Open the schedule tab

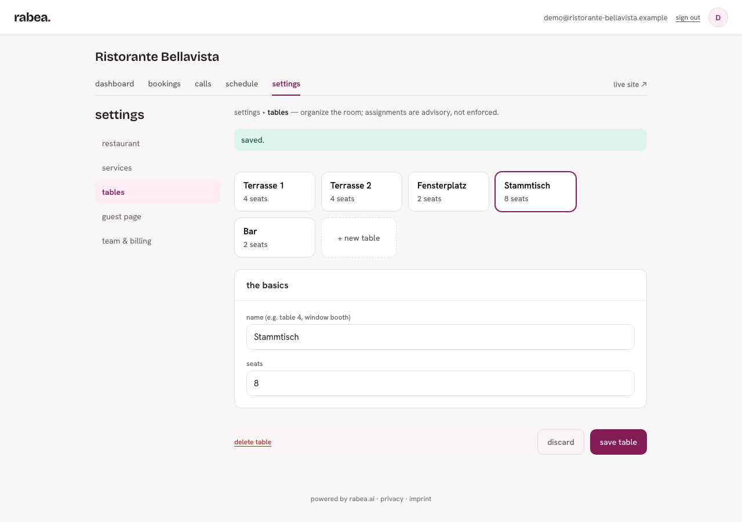pyautogui.click(x=242, y=84)
